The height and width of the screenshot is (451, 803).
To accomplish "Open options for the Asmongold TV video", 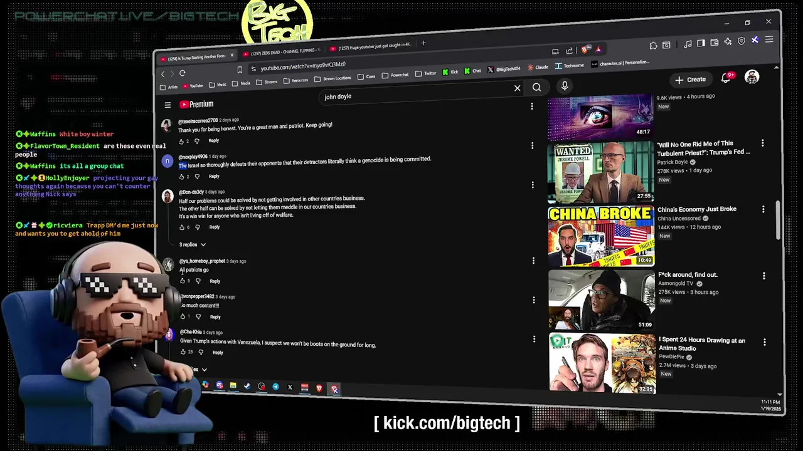I will click(764, 276).
